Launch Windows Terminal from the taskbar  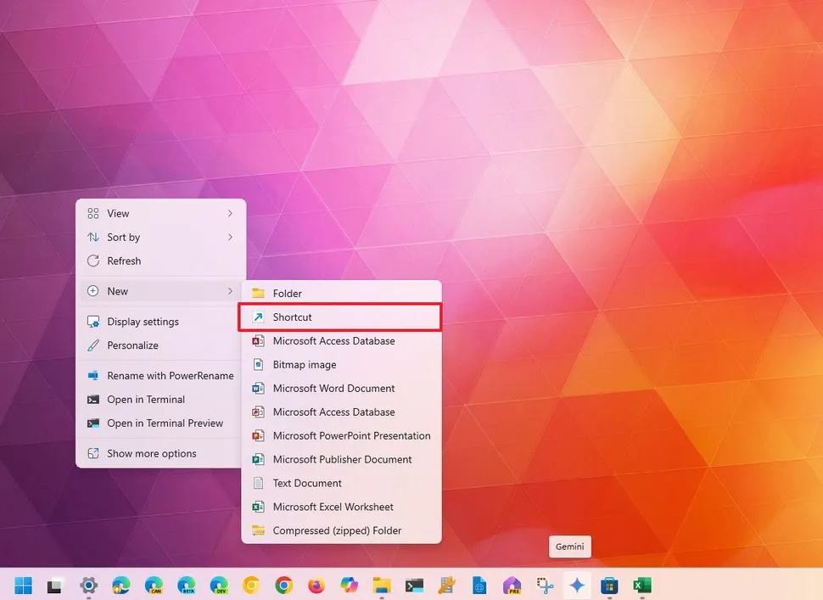coord(414,585)
